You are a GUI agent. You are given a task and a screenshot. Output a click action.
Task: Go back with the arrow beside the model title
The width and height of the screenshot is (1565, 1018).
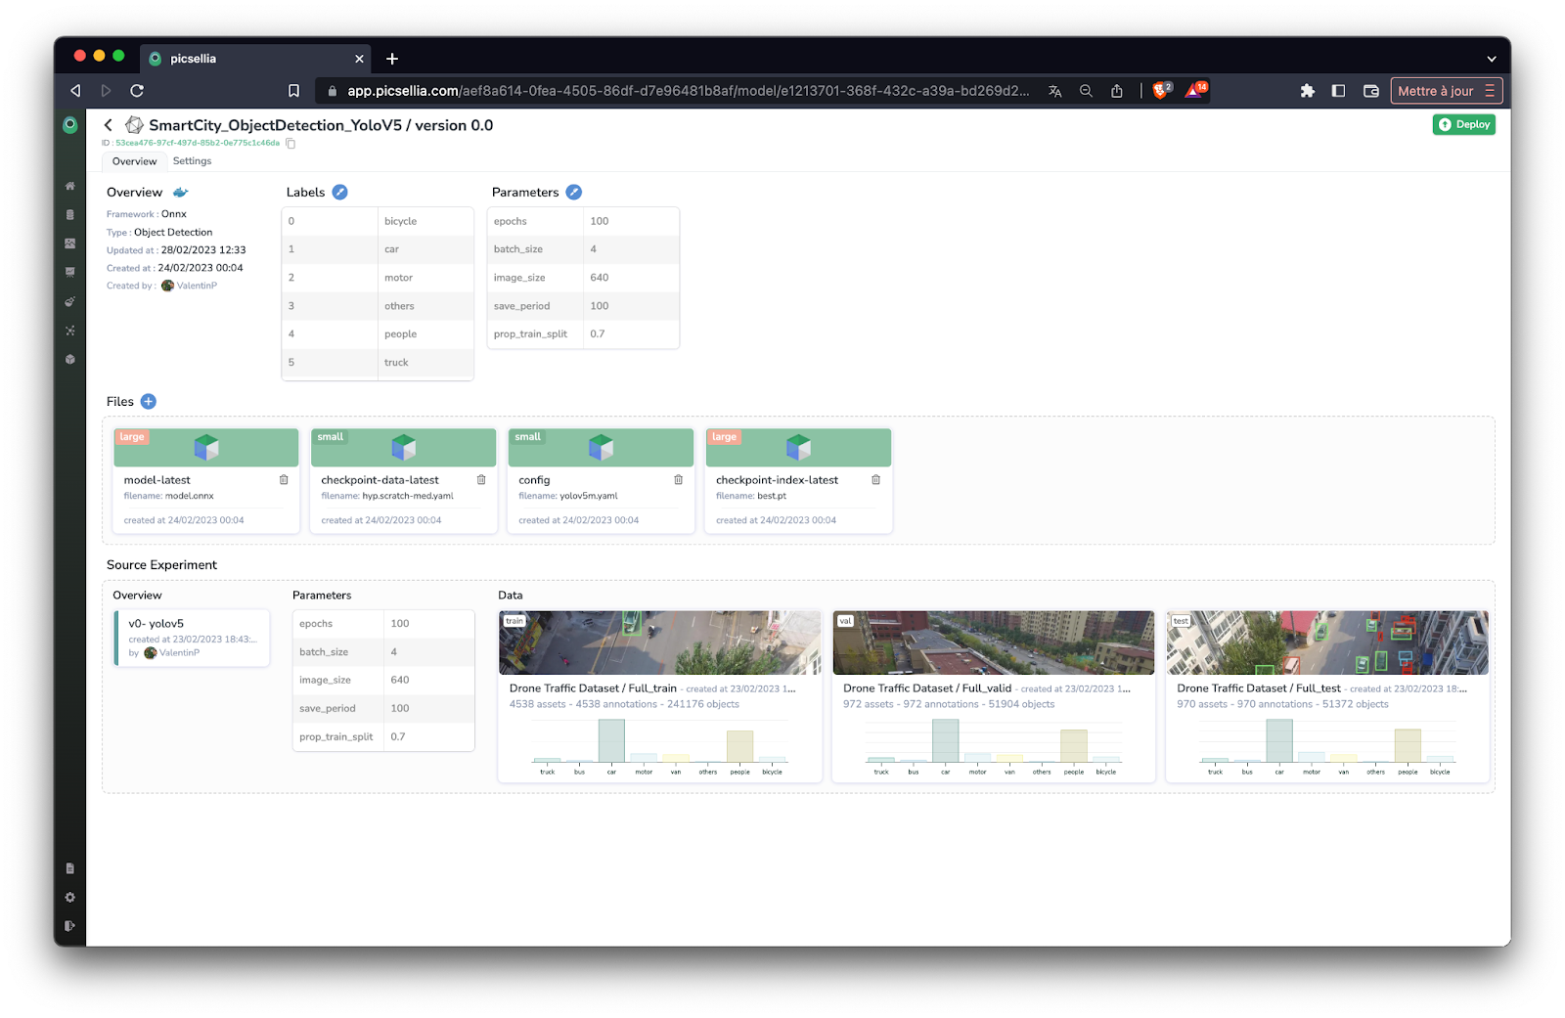(x=109, y=125)
